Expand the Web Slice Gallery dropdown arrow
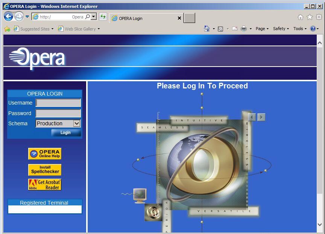The height and width of the screenshot is (234, 325). (99, 29)
